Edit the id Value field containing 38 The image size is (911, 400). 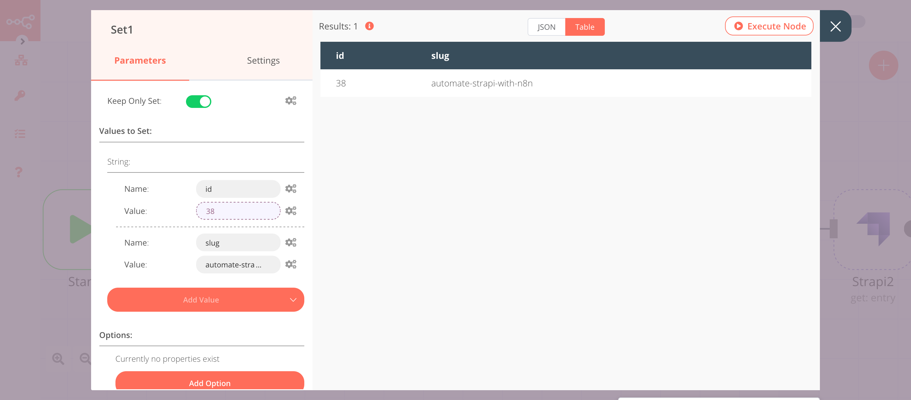pyautogui.click(x=238, y=210)
